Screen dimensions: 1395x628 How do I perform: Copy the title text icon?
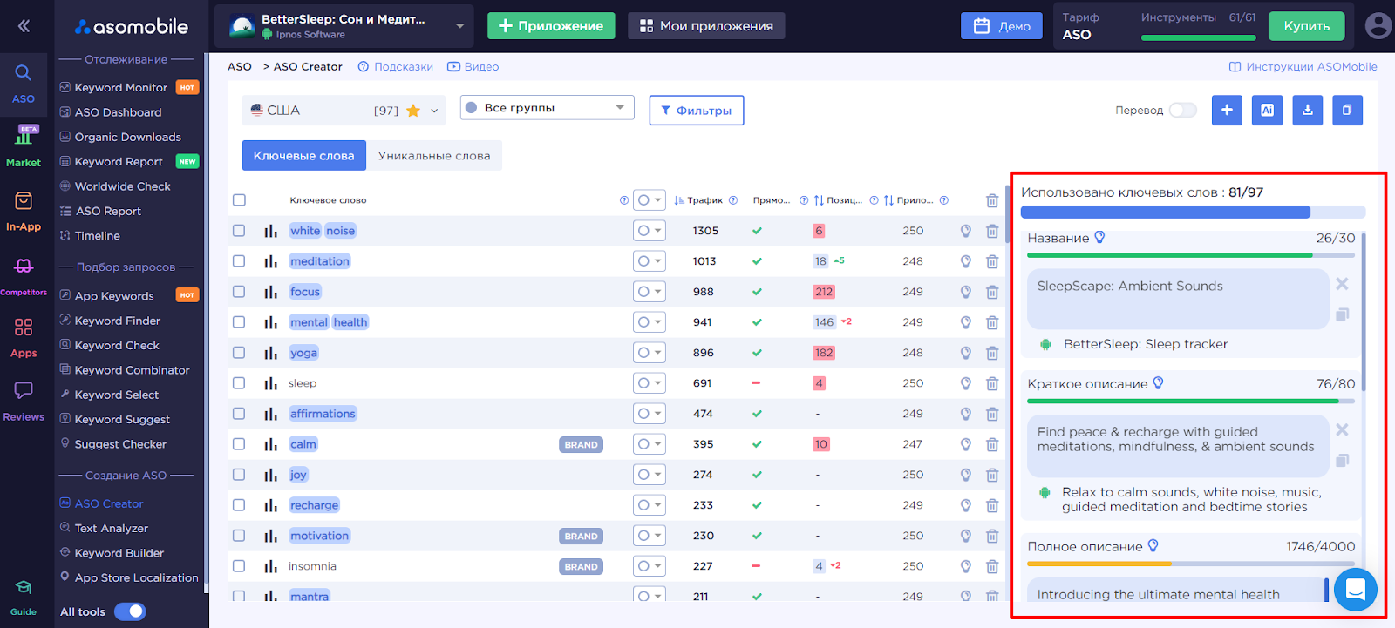point(1342,314)
